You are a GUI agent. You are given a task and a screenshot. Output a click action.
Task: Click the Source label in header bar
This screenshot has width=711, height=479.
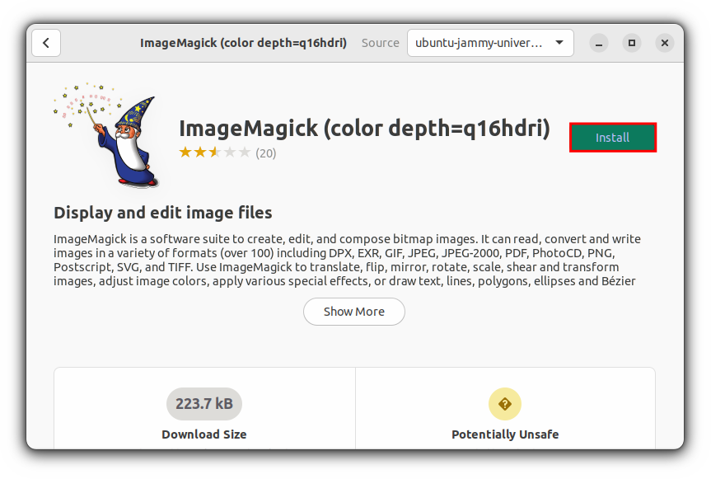[x=381, y=43]
